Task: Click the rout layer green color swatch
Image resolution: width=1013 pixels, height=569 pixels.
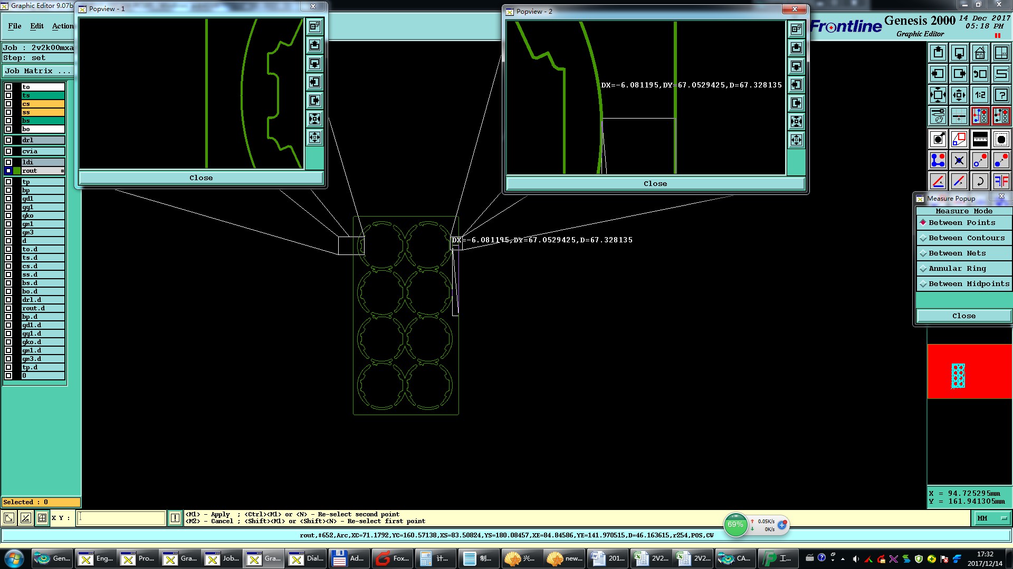Action: tap(17, 171)
